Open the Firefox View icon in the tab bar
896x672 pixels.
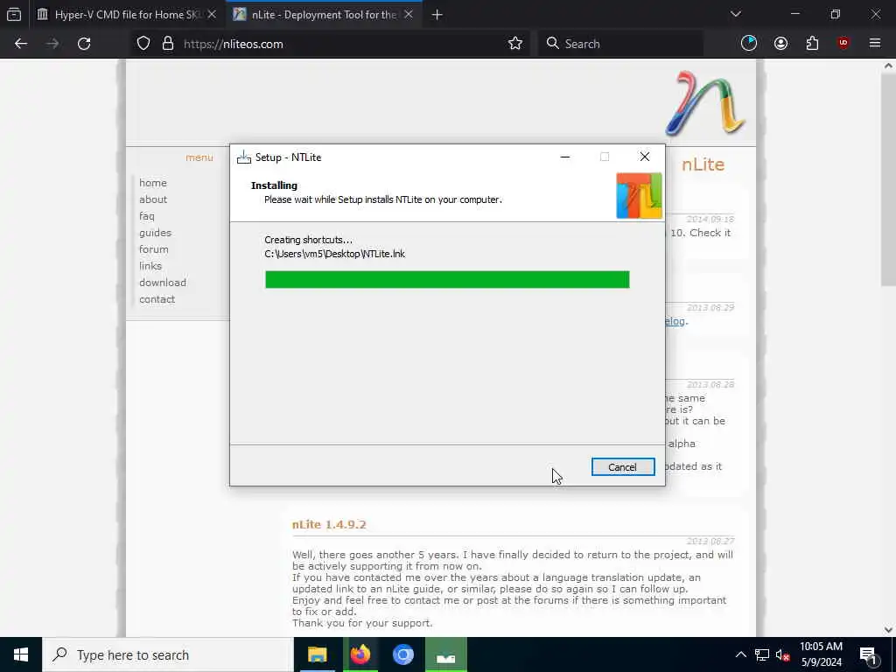14,14
